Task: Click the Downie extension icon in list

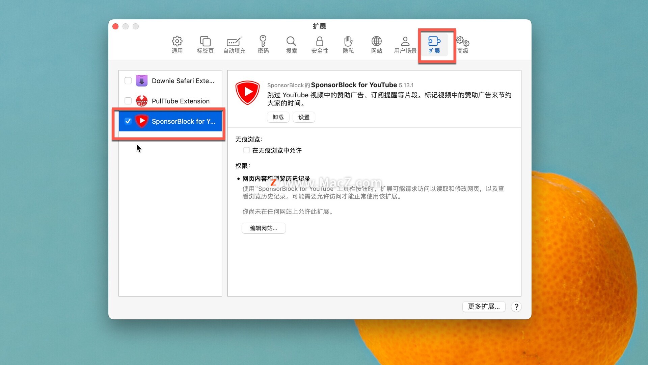Action: pos(142,81)
